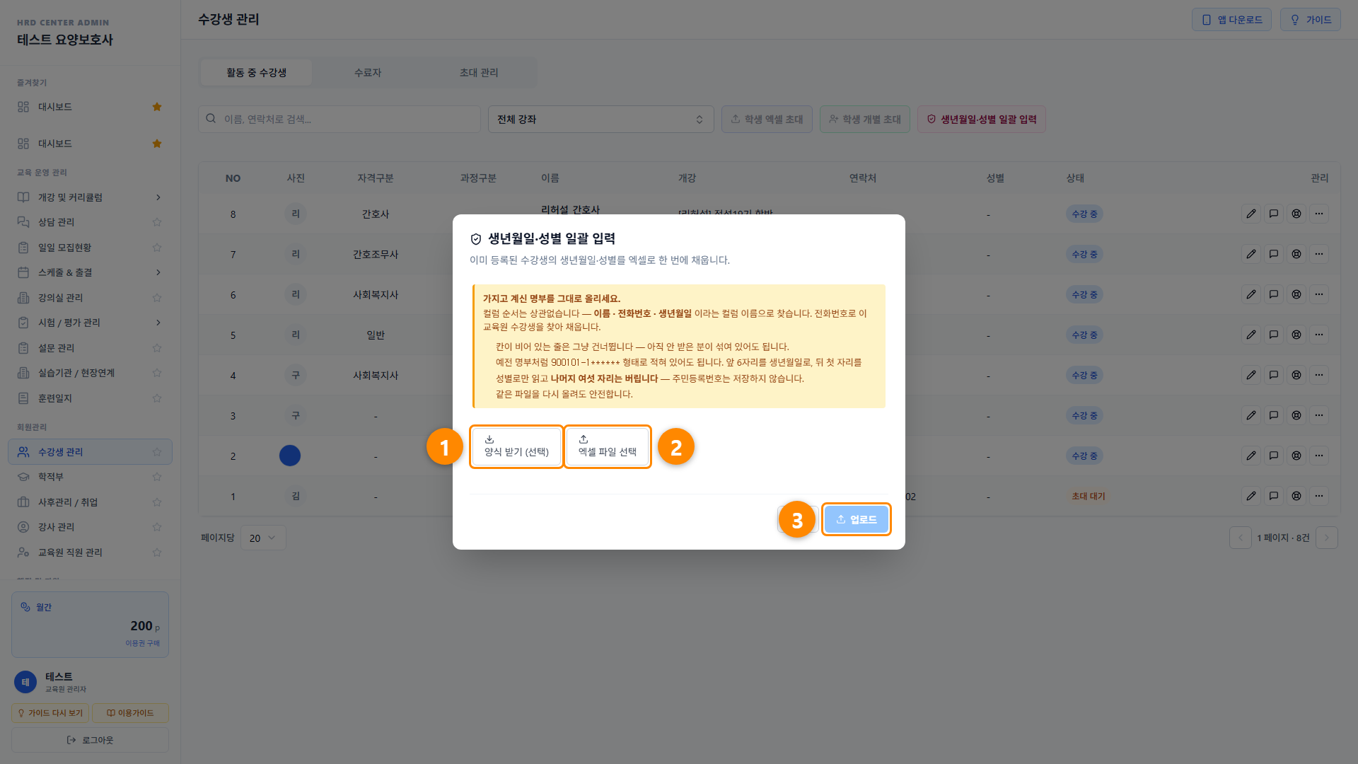Go to the next page arrow
This screenshot has width=1358, height=764.
pos(1327,538)
